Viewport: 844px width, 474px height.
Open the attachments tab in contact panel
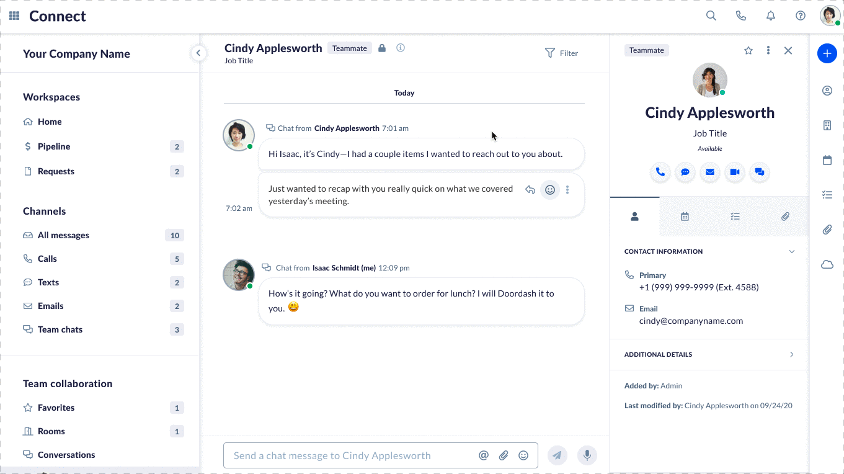785,217
